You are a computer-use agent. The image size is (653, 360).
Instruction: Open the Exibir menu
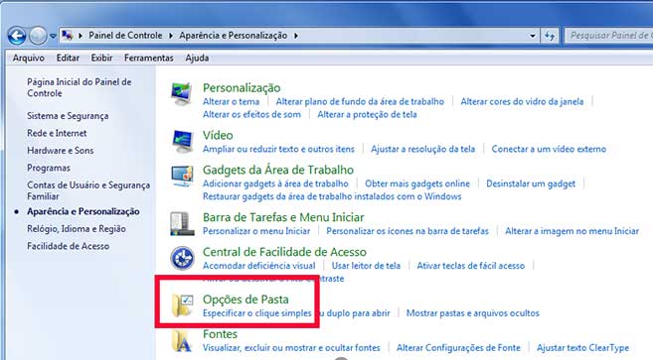click(101, 58)
